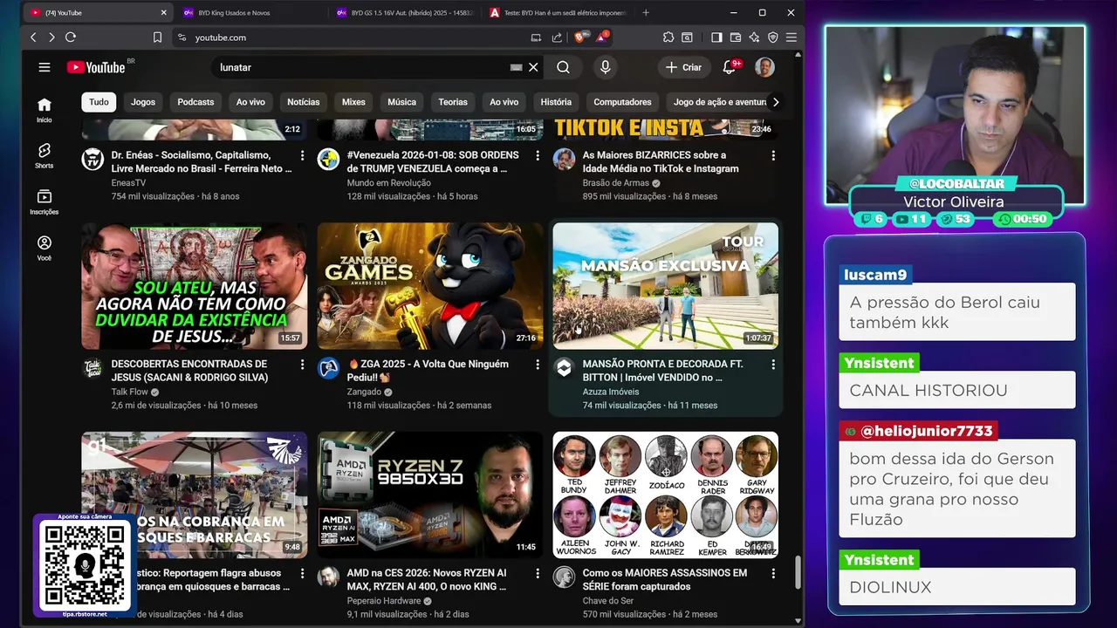
Task: Play the Ryzen 7 9850X3D thumbnail
Action: pyautogui.click(x=430, y=495)
